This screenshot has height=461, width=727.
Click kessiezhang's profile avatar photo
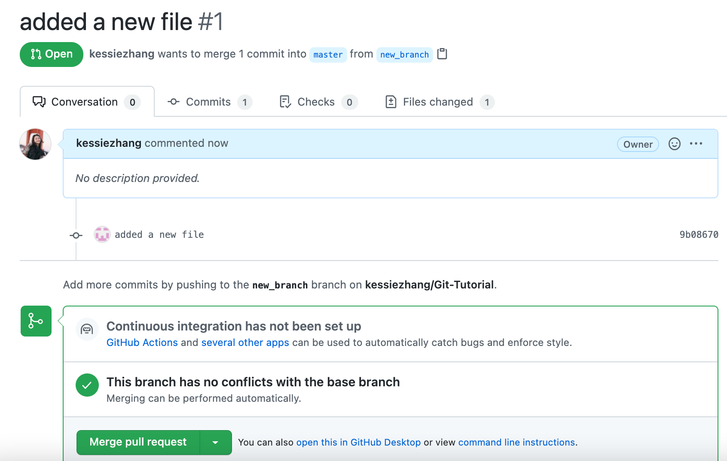(x=36, y=144)
